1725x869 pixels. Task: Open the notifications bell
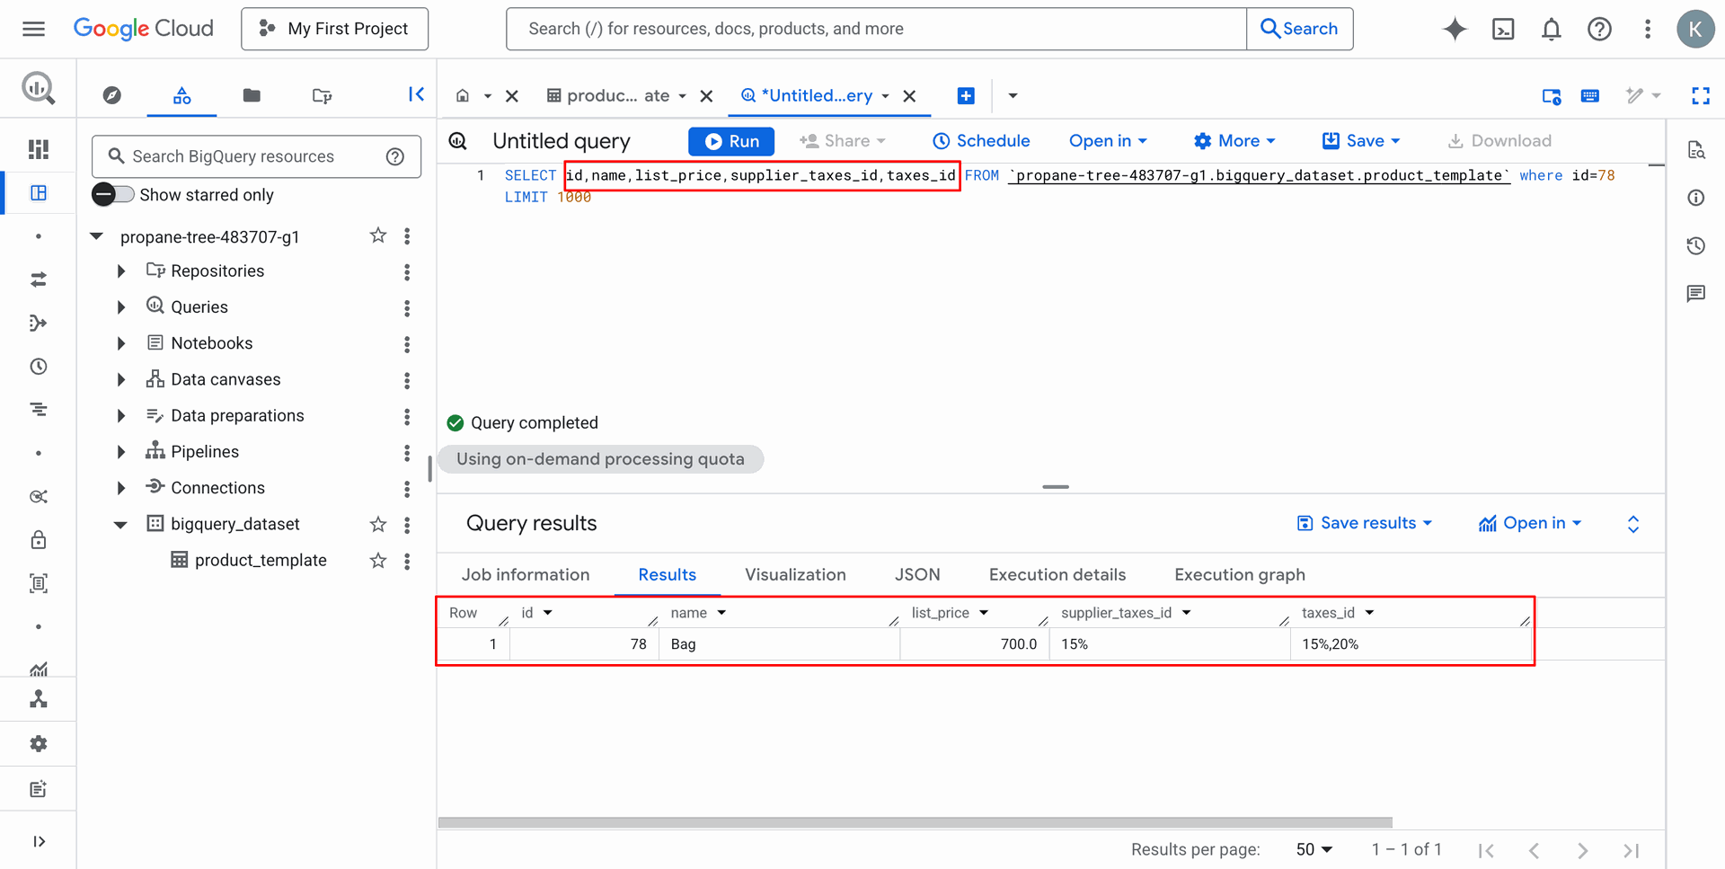click(1551, 29)
